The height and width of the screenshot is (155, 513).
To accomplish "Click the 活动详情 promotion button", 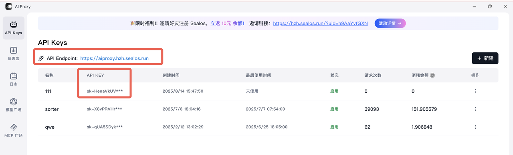I will click(390, 23).
